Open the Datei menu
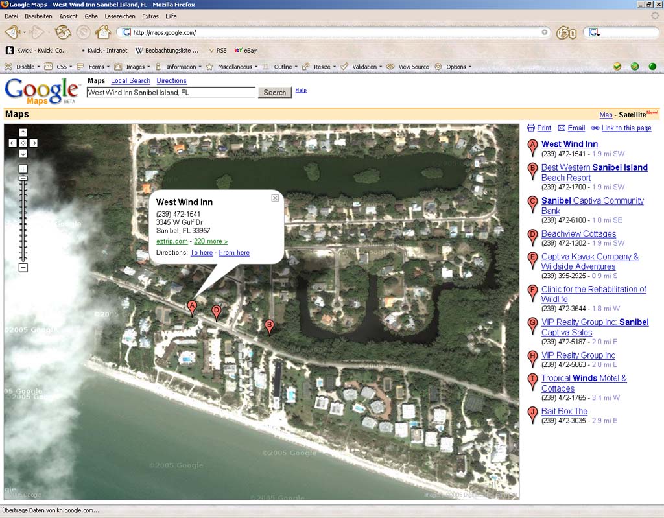 11,16
